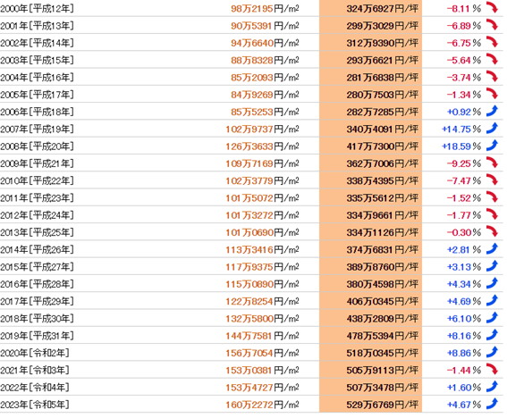Screen dimensions: 507x418
Task: Click the +8.86% change value
Action: 464,353
